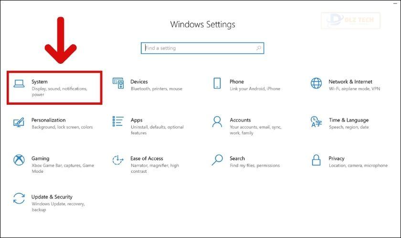Click the Find a setting field
This screenshot has height=238, width=401.
tap(202, 48)
